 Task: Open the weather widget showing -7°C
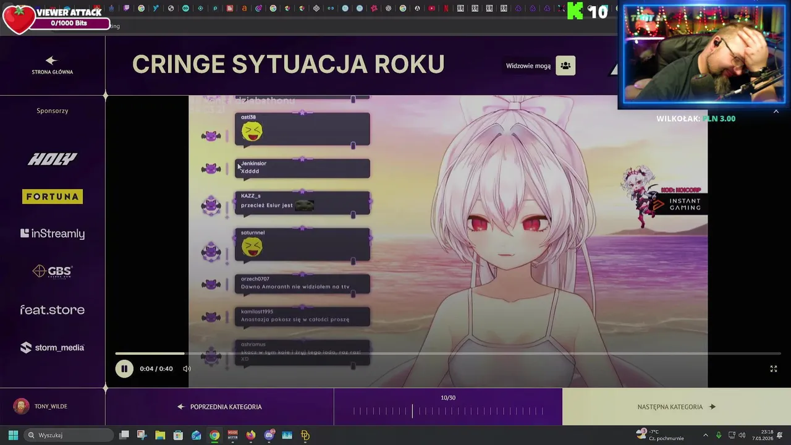(x=660, y=435)
